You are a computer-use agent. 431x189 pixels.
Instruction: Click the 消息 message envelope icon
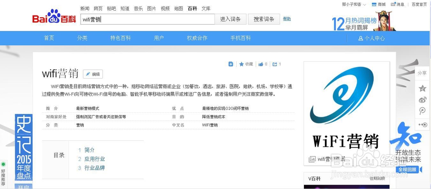(x=393, y=4)
